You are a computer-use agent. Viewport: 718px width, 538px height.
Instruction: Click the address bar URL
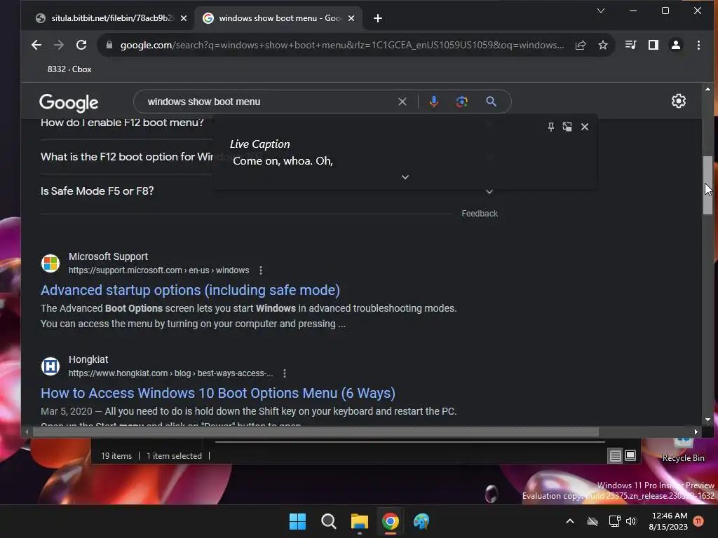click(x=341, y=45)
